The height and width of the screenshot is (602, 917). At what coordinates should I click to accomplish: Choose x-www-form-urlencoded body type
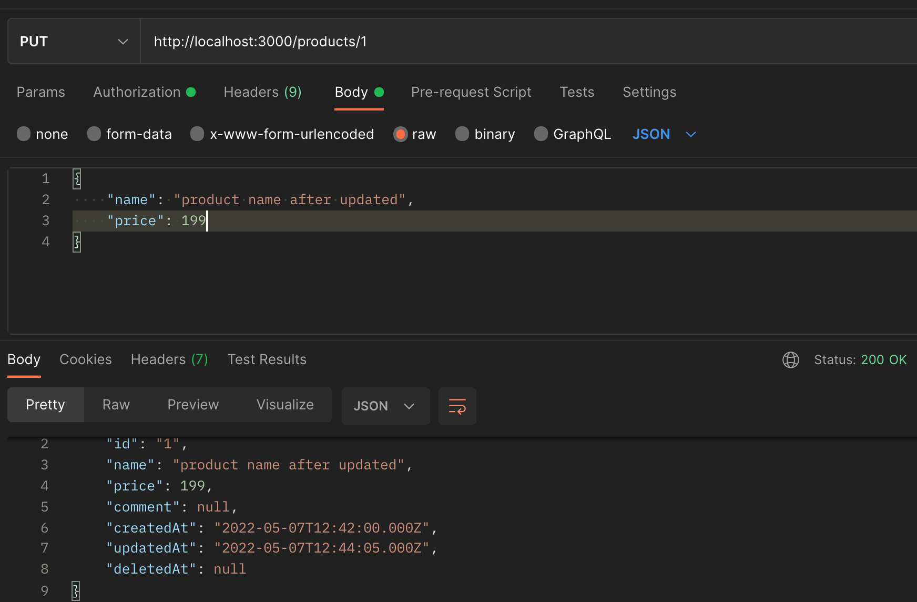click(x=197, y=134)
